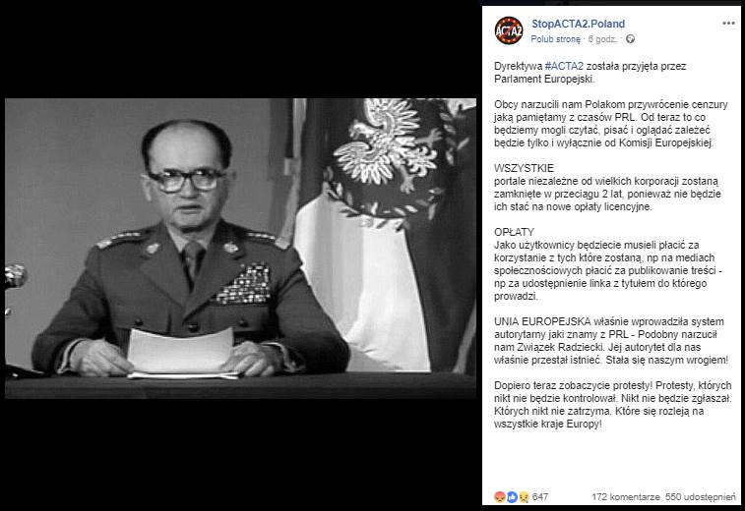Click the Dopiero teraz zobaczycie protesty paragraph
Viewport: 745px width, 511px height.
tap(613, 405)
